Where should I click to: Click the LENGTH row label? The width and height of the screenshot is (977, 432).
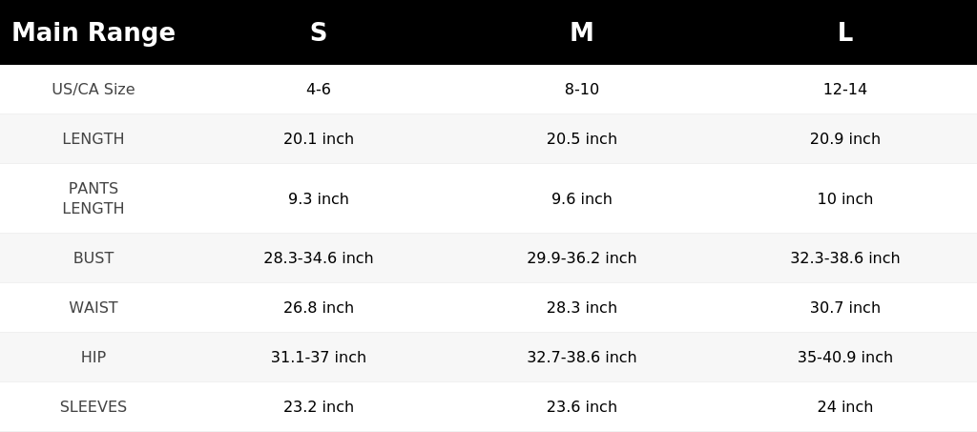pyautogui.click(x=94, y=139)
